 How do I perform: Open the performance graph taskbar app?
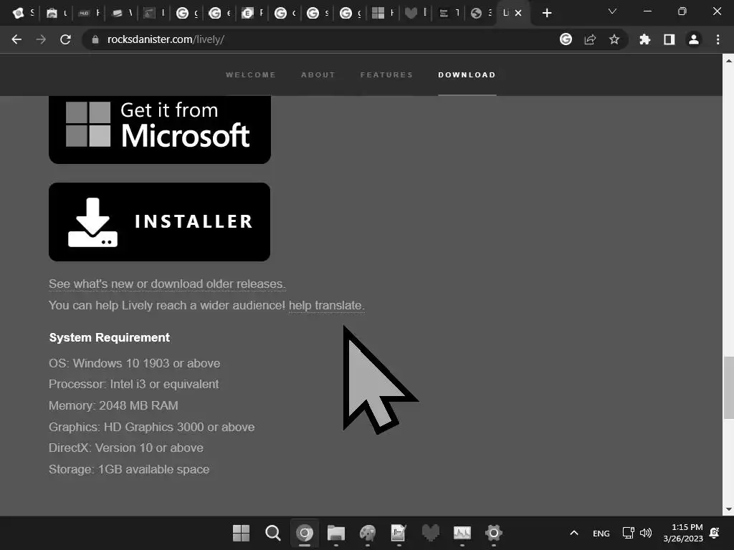coord(462,533)
